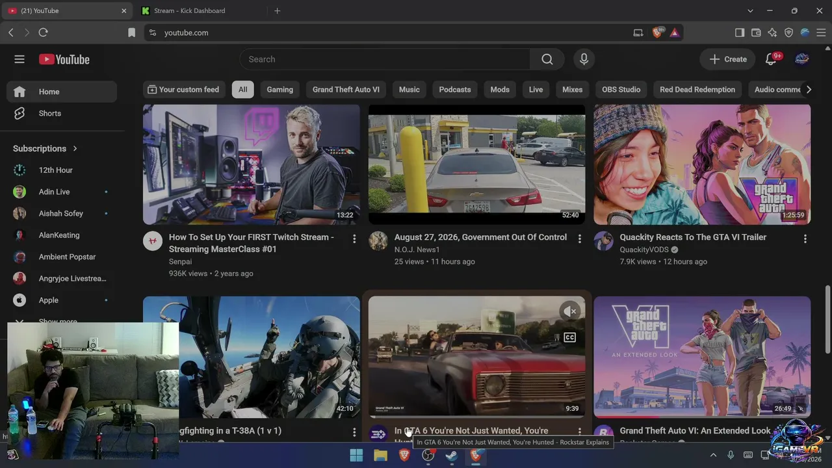Expand the Subscriptions section
This screenshot has height=468, width=832.
coord(45,148)
